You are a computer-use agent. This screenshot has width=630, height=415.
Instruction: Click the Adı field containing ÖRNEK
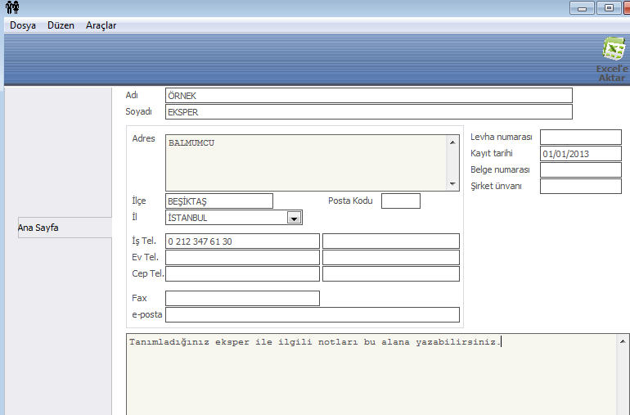[368, 96]
